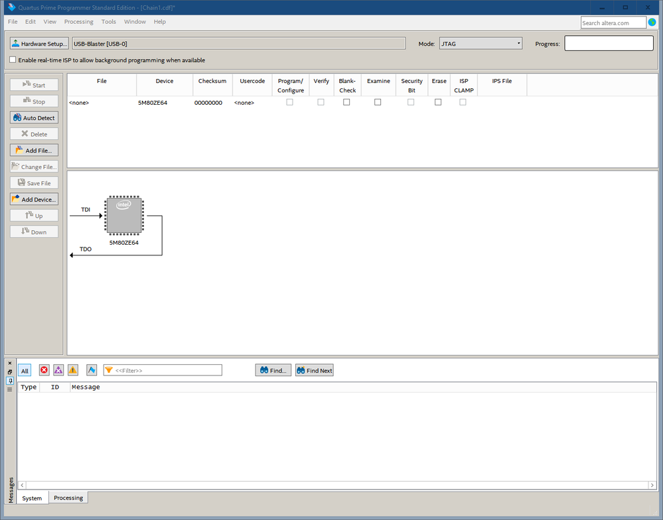Open the Edit menu
Image resolution: width=663 pixels, height=520 pixels.
coord(31,21)
